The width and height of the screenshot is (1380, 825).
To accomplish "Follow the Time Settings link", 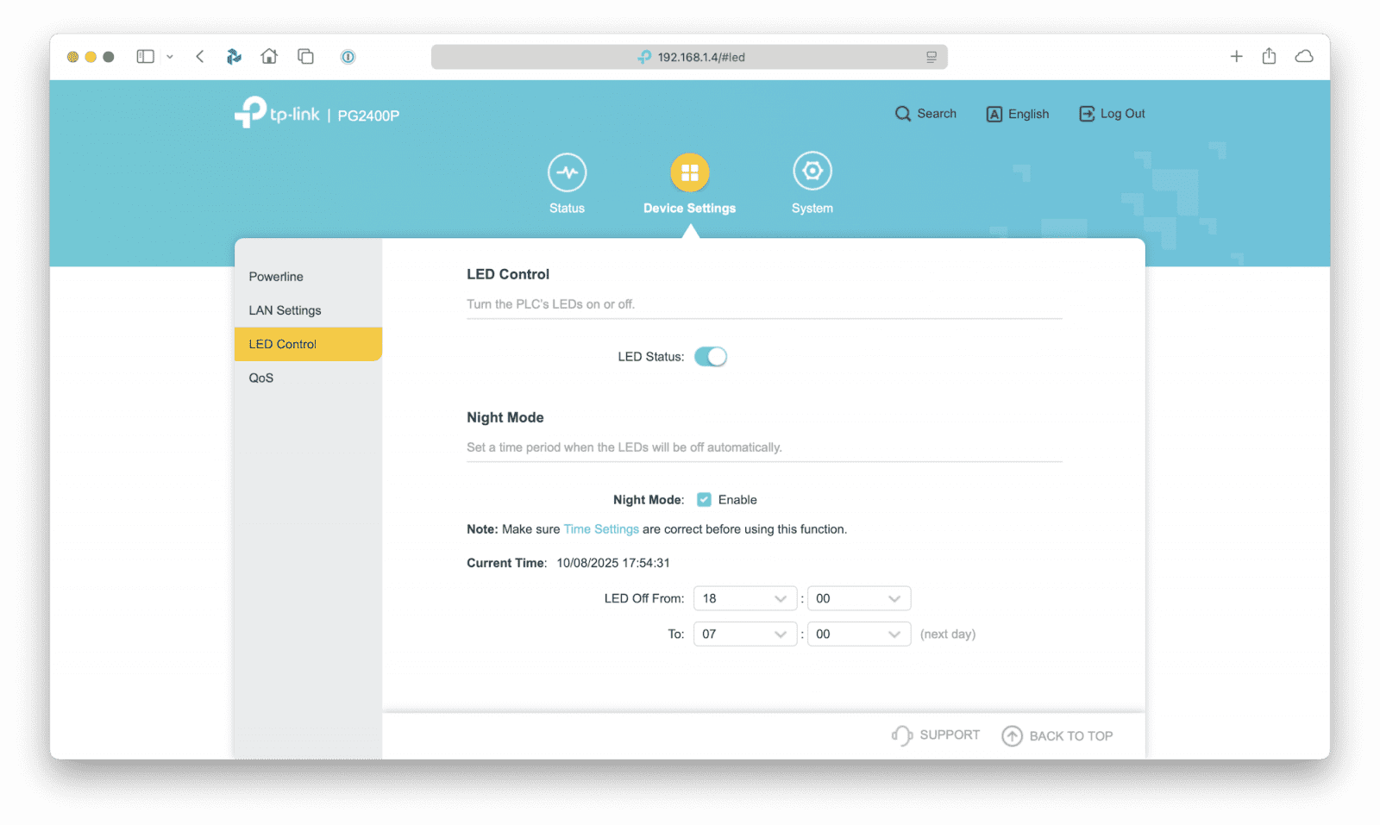I will pyautogui.click(x=601, y=529).
